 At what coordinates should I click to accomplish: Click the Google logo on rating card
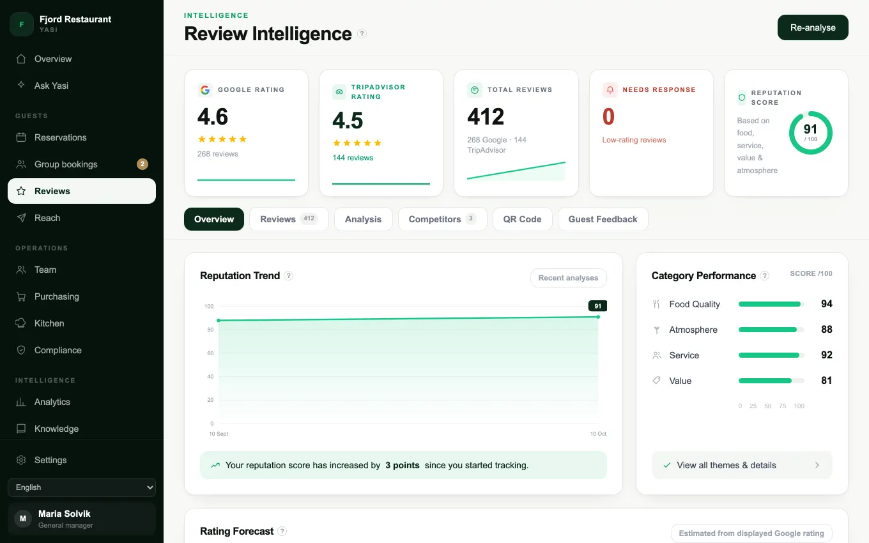pyautogui.click(x=204, y=90)
